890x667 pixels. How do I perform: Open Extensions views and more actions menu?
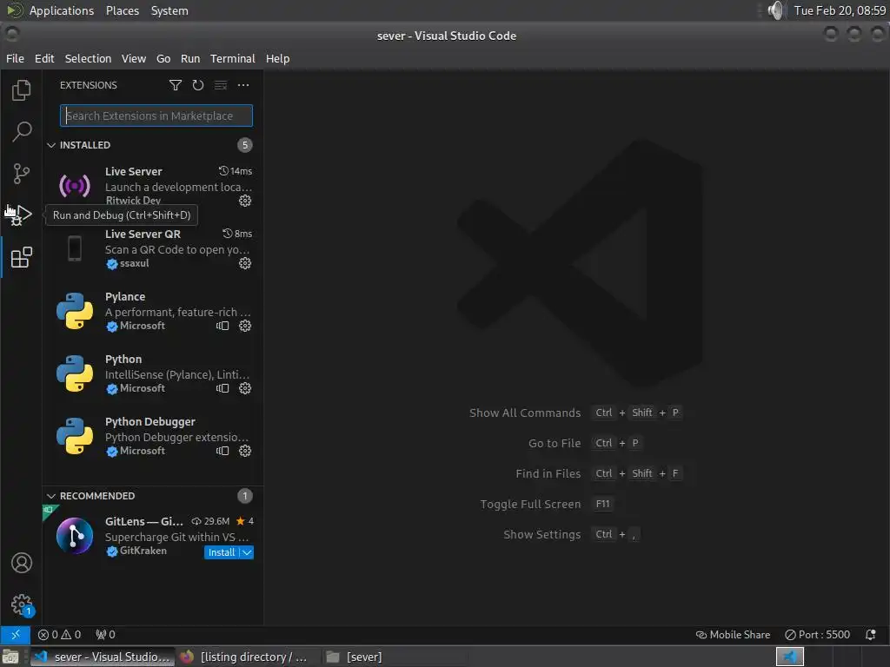click(243, 85)
